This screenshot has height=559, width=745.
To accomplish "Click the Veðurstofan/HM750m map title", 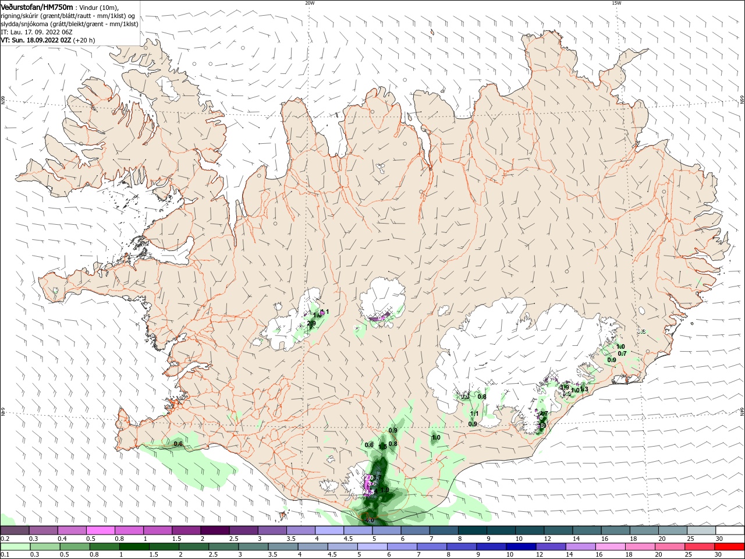I will coord(37,7).
